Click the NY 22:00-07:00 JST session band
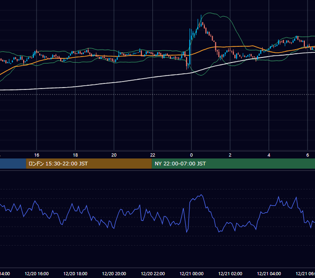The height and width of the screenshot is (278, 315). coord(233,164)
